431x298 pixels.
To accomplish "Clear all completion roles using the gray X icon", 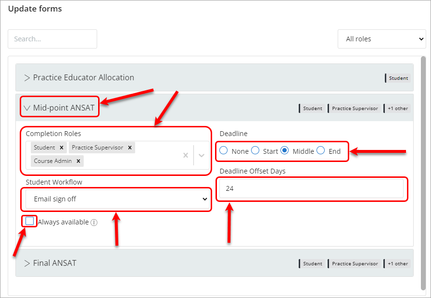I will click(x=186, y=155).
